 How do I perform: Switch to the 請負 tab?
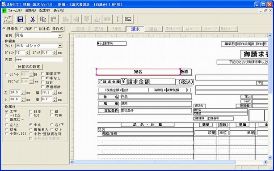[153, 29]
